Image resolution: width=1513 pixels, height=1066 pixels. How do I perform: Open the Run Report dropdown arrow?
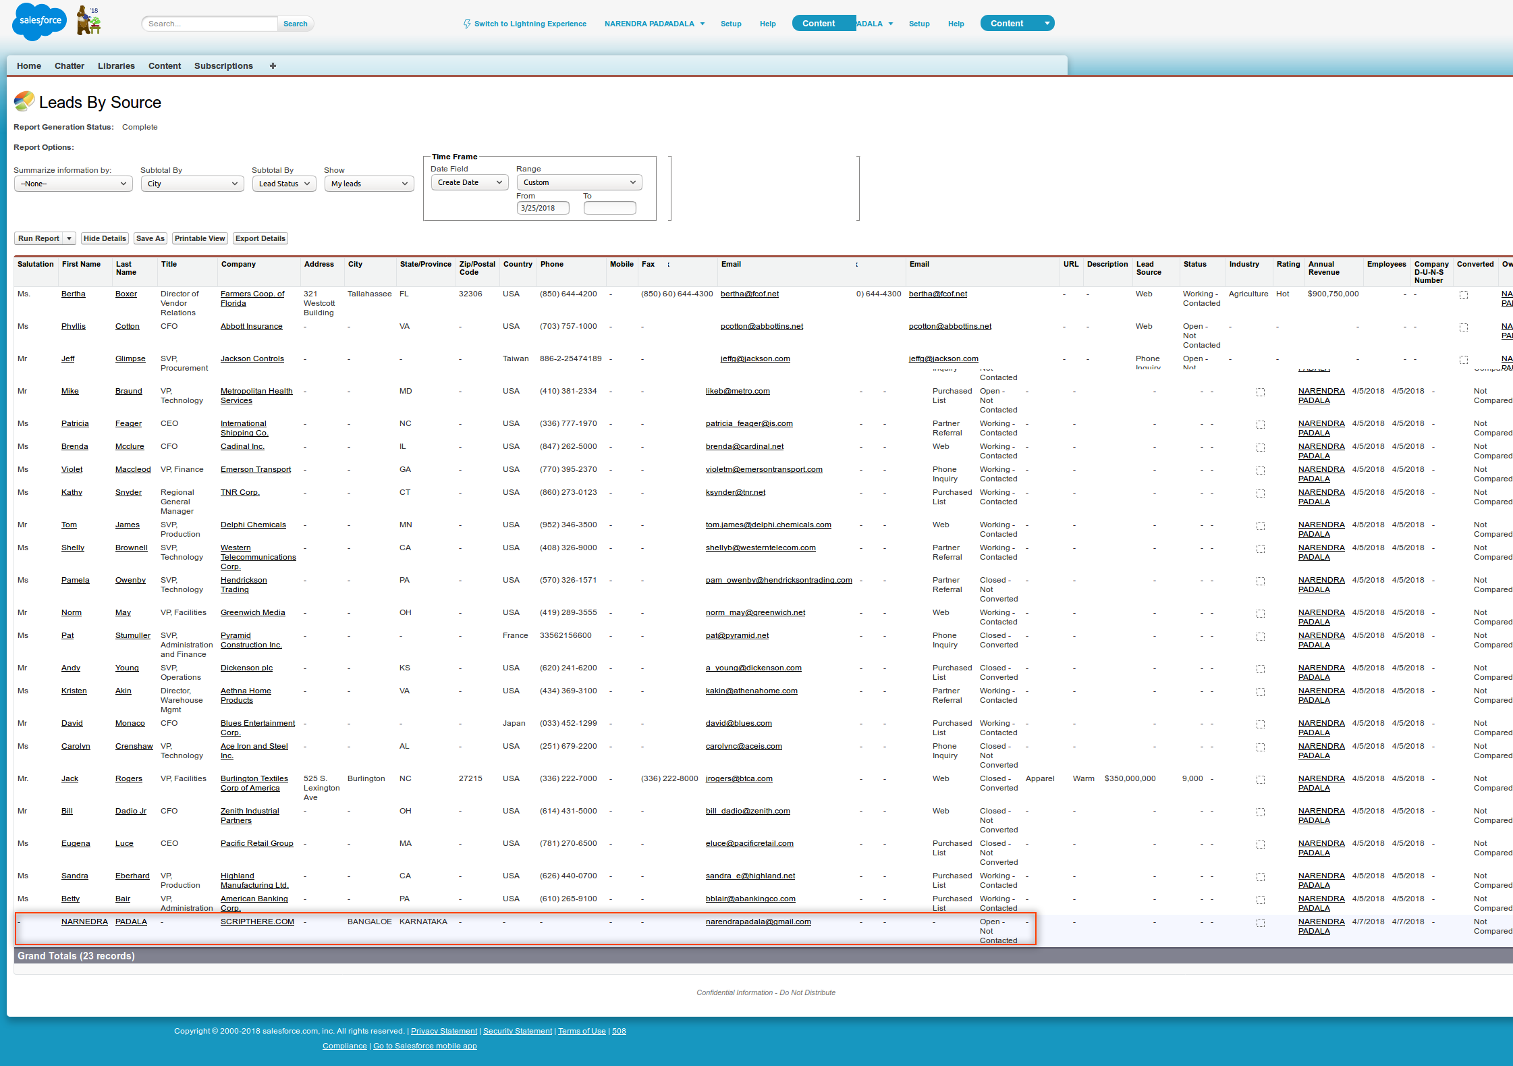click(x=69, y=238)
